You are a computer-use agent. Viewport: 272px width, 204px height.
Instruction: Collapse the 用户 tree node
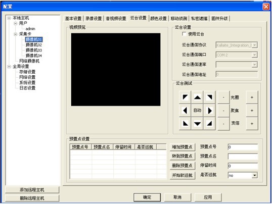[x=16, y=23]
